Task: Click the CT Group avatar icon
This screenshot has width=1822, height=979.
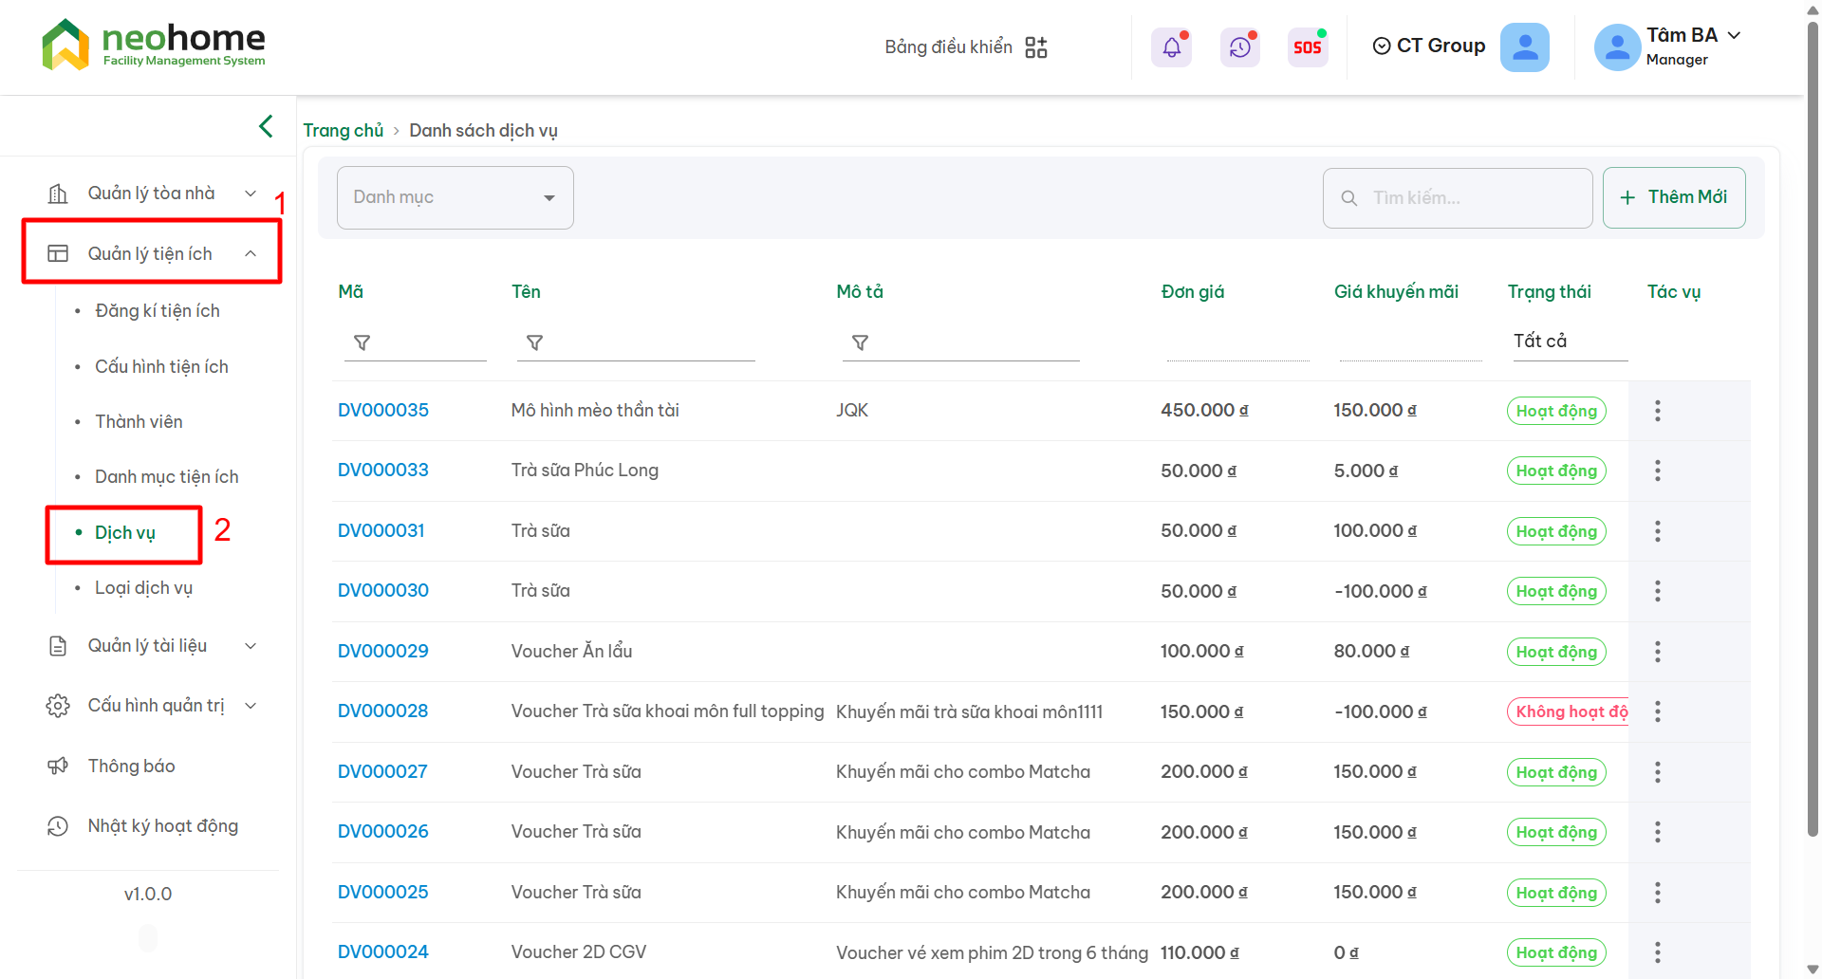Action: (1524, 47)
